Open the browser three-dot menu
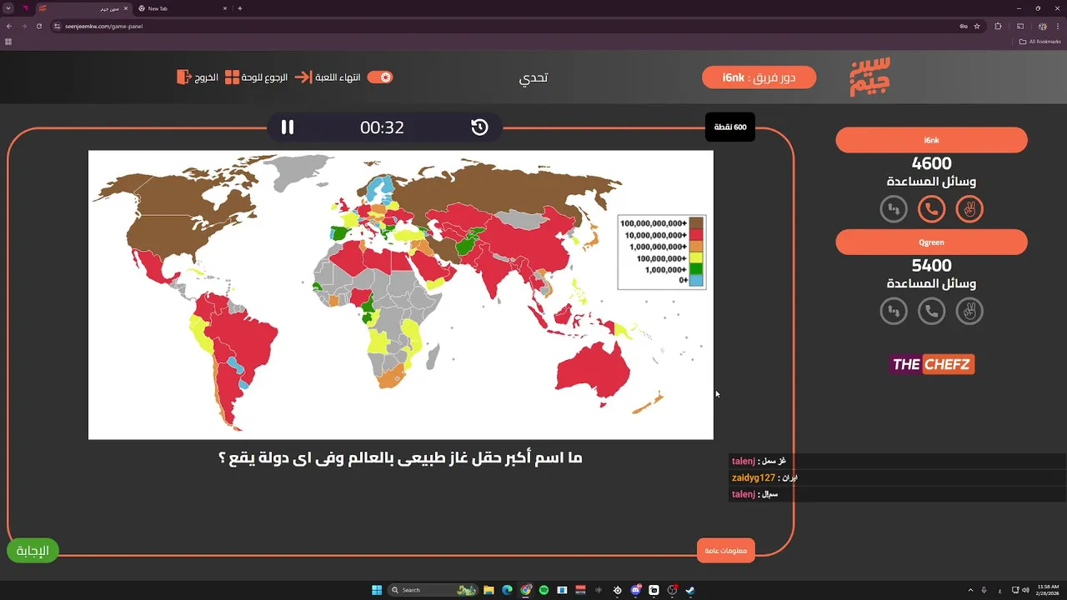 pyautogui.click(x=1057, y=26)
